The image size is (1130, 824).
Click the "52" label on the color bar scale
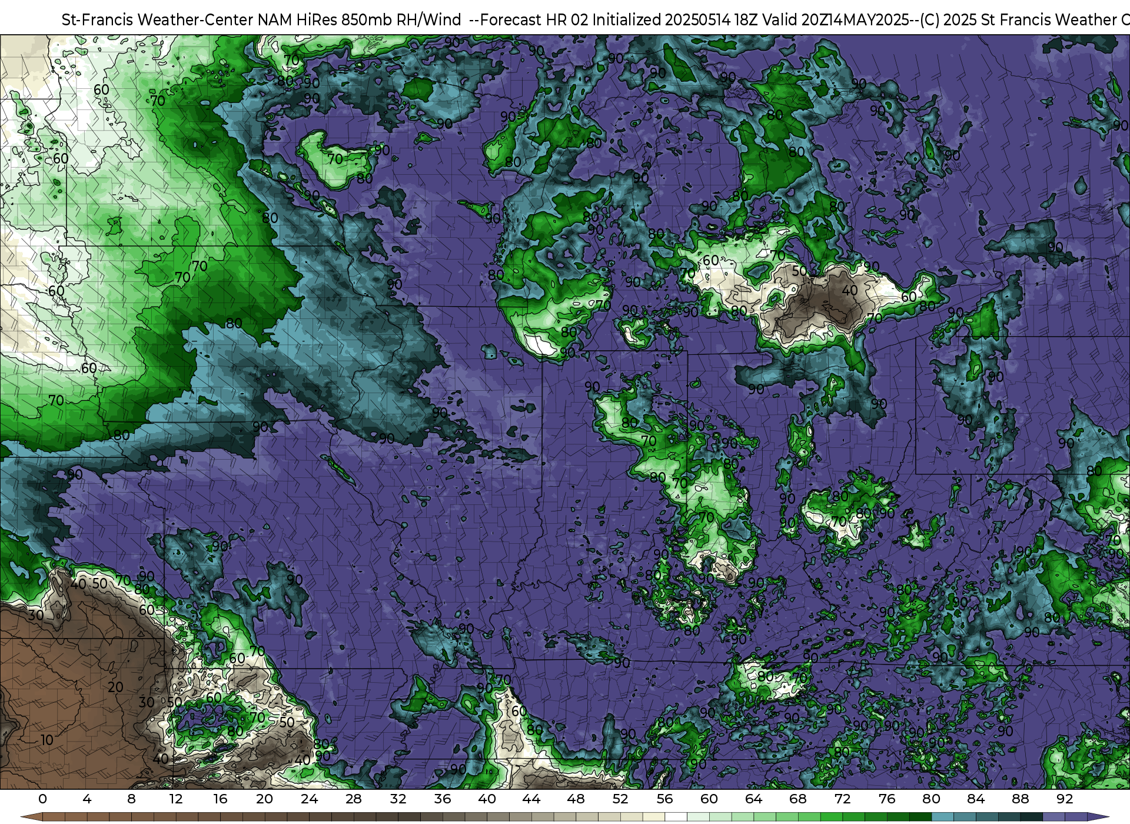(x=620, y=799)
